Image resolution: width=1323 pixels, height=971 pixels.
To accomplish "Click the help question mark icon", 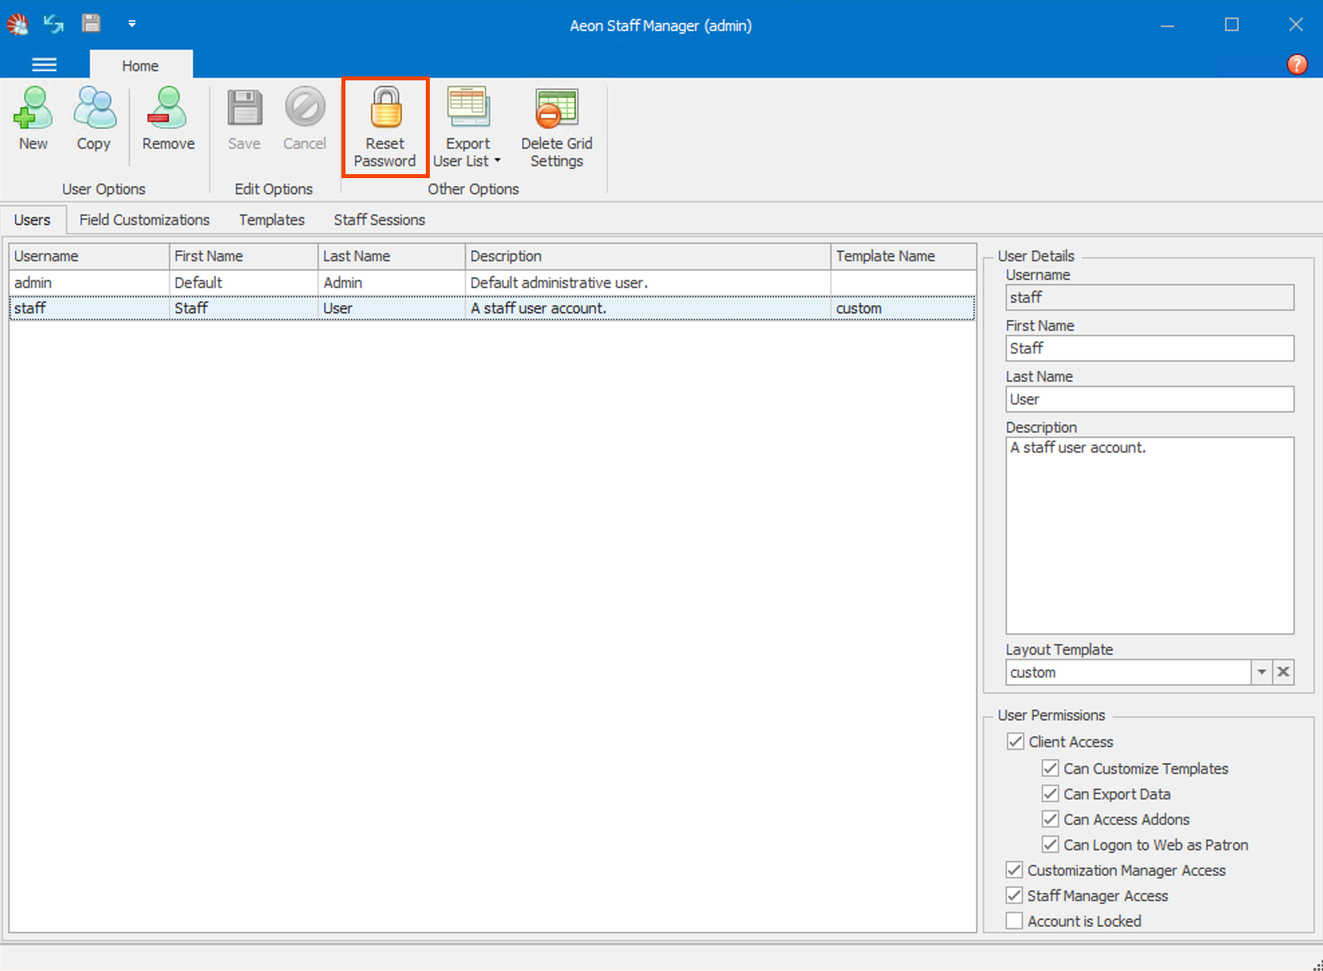I will tap(1296, 64).
